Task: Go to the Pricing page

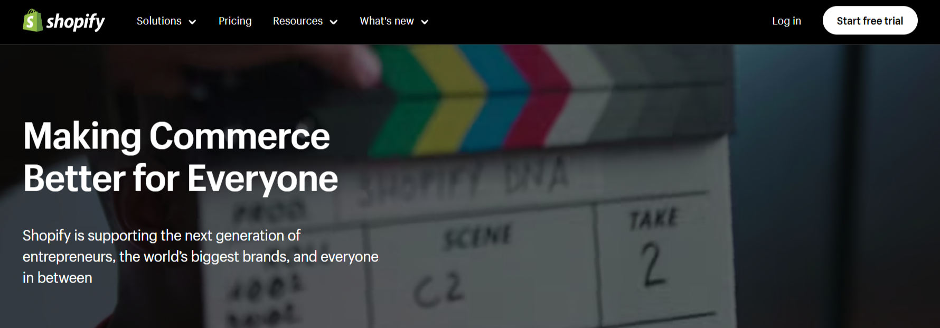Action: click(x=235, y=21)
